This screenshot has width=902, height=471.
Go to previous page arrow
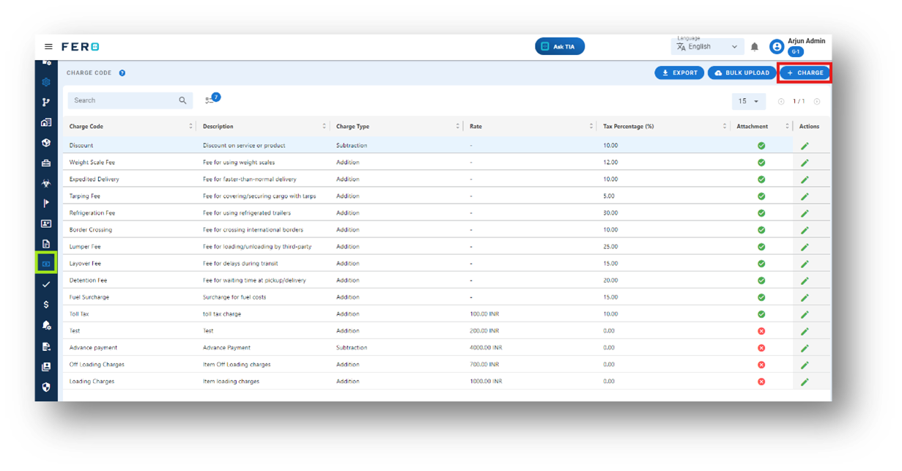(x=781, y=102)
